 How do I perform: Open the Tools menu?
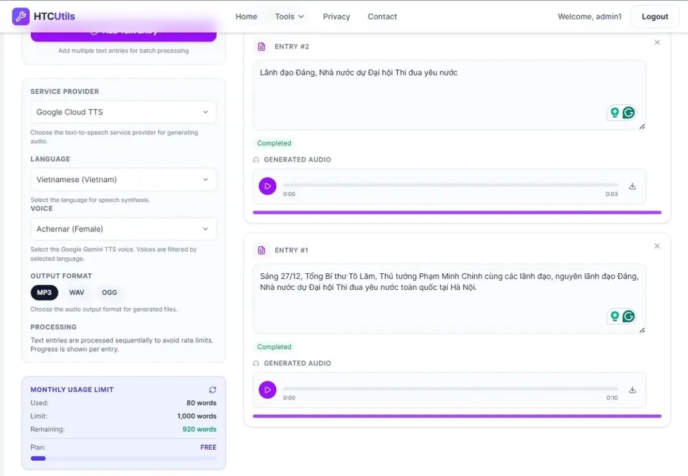(290, 17)
